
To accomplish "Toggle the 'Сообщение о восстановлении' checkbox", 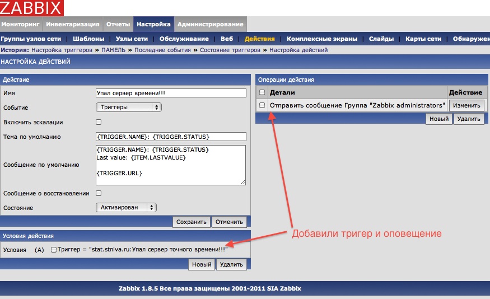I will click(99, 193).
